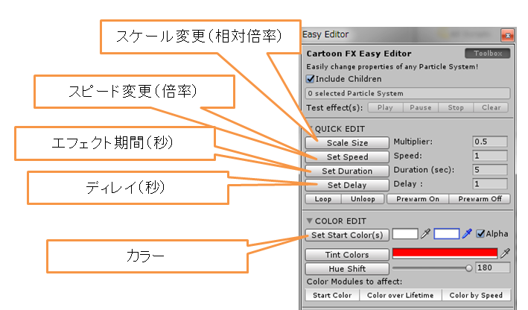Toggle the Color by Speed module
The image size is (528, 310).
pyautogui.click(x=476, y=295)
